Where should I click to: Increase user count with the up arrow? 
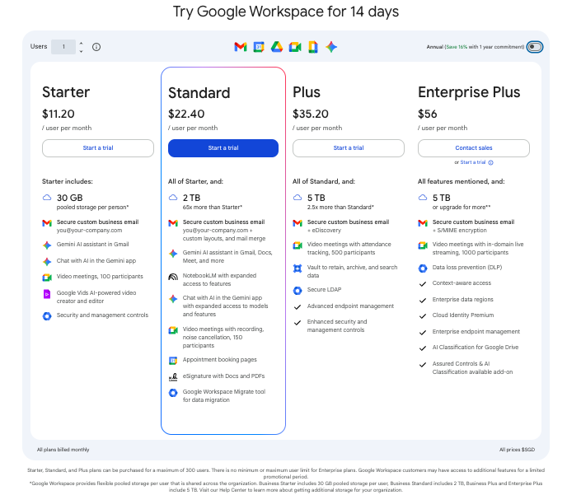(x=81, y=44)
